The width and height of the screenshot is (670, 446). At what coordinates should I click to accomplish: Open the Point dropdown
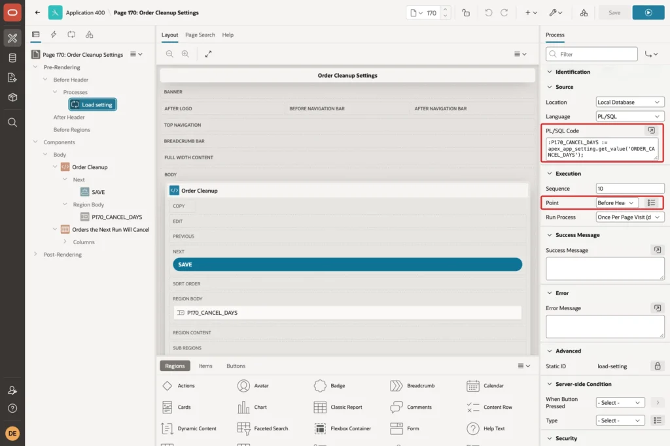(617, 203)
